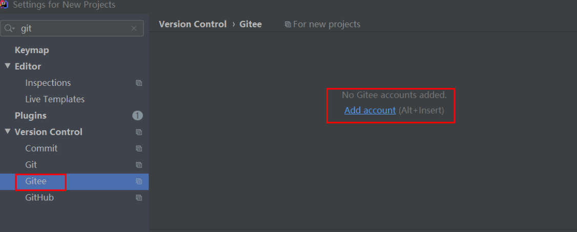Clear the search field with X icon
Screen dimensions: 577x232
[134, 28]
